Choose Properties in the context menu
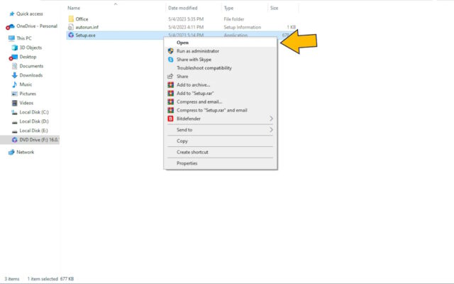This screenshot has height=284, width=454. [187, 163]
